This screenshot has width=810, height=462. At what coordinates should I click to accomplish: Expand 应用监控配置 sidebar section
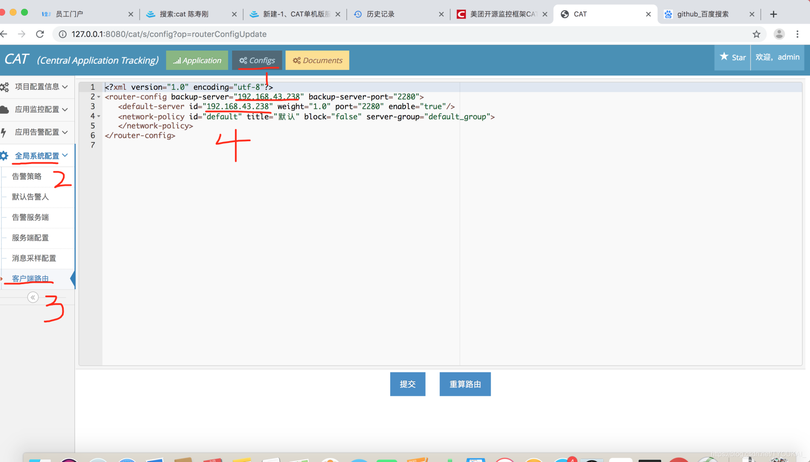37,110
